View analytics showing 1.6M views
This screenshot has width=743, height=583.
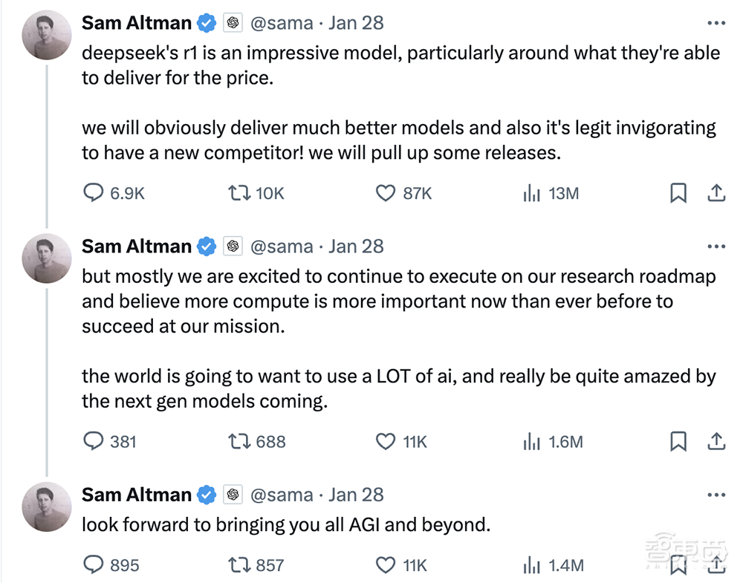coord(531,442)
